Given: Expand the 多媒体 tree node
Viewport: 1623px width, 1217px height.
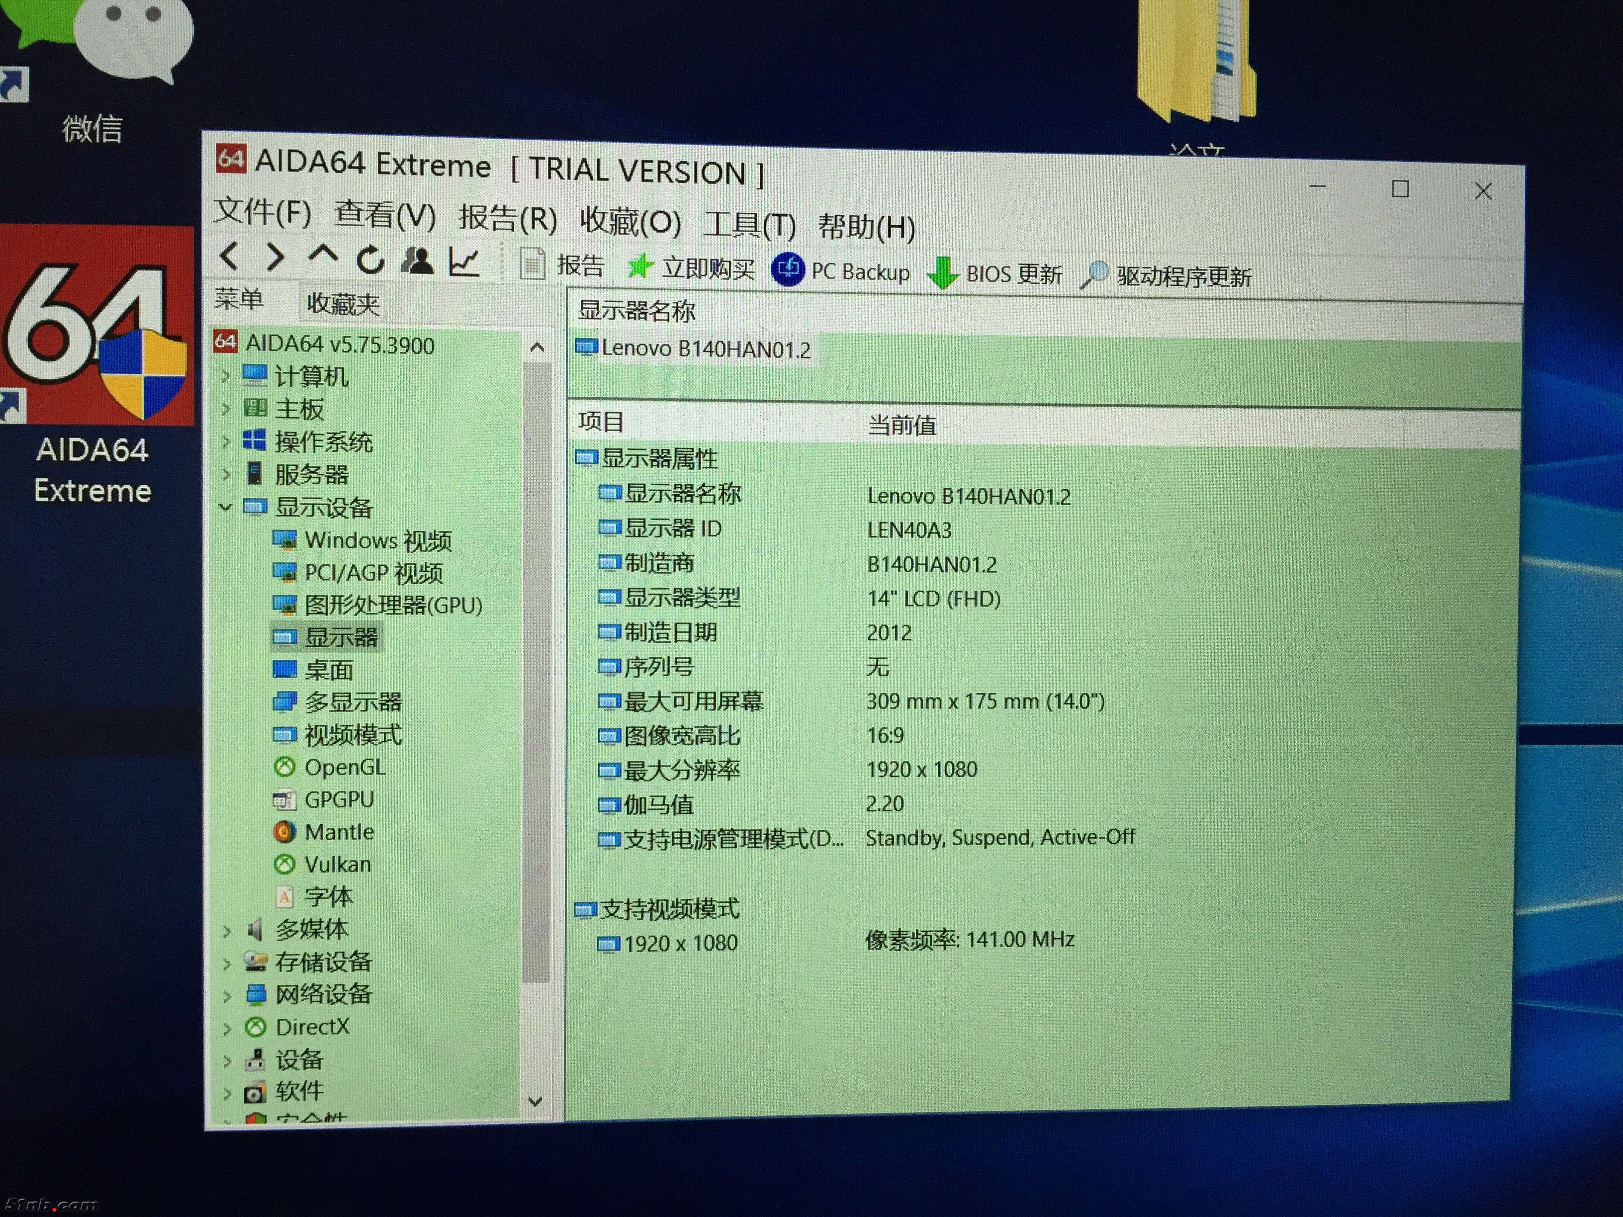Looking at the screenshot, I should [x=227, y=931].
